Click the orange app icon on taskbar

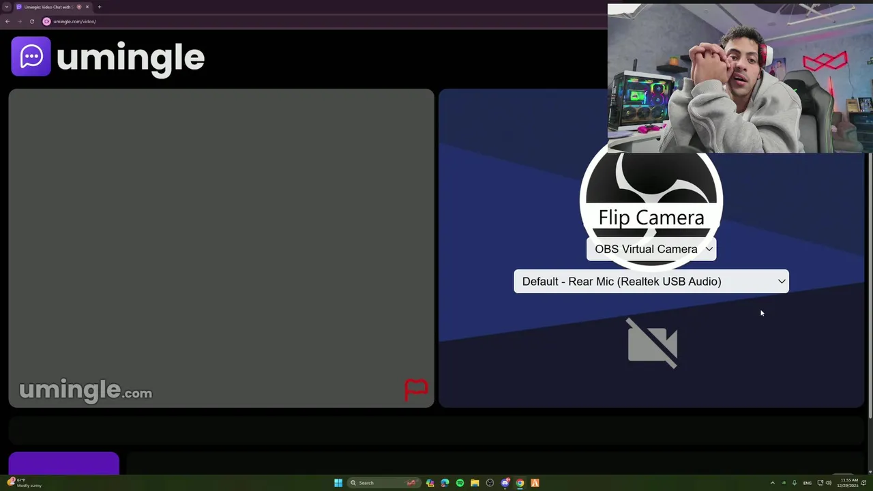[x=535, y=483]
